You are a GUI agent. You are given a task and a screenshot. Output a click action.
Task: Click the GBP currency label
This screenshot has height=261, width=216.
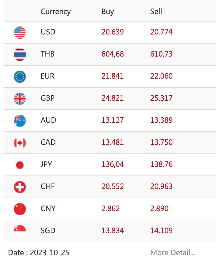(48, 98)
